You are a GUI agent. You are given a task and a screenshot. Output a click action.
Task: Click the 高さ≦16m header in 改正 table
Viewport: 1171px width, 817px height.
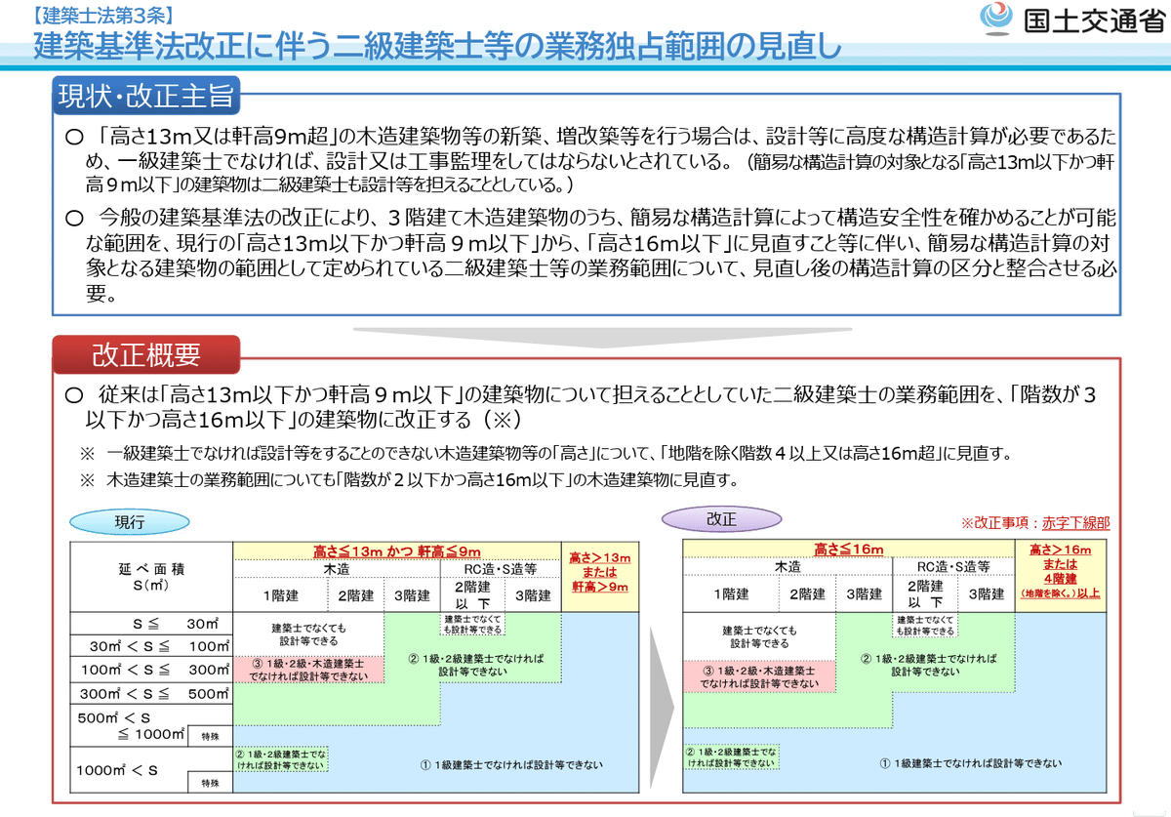point(848,551)
